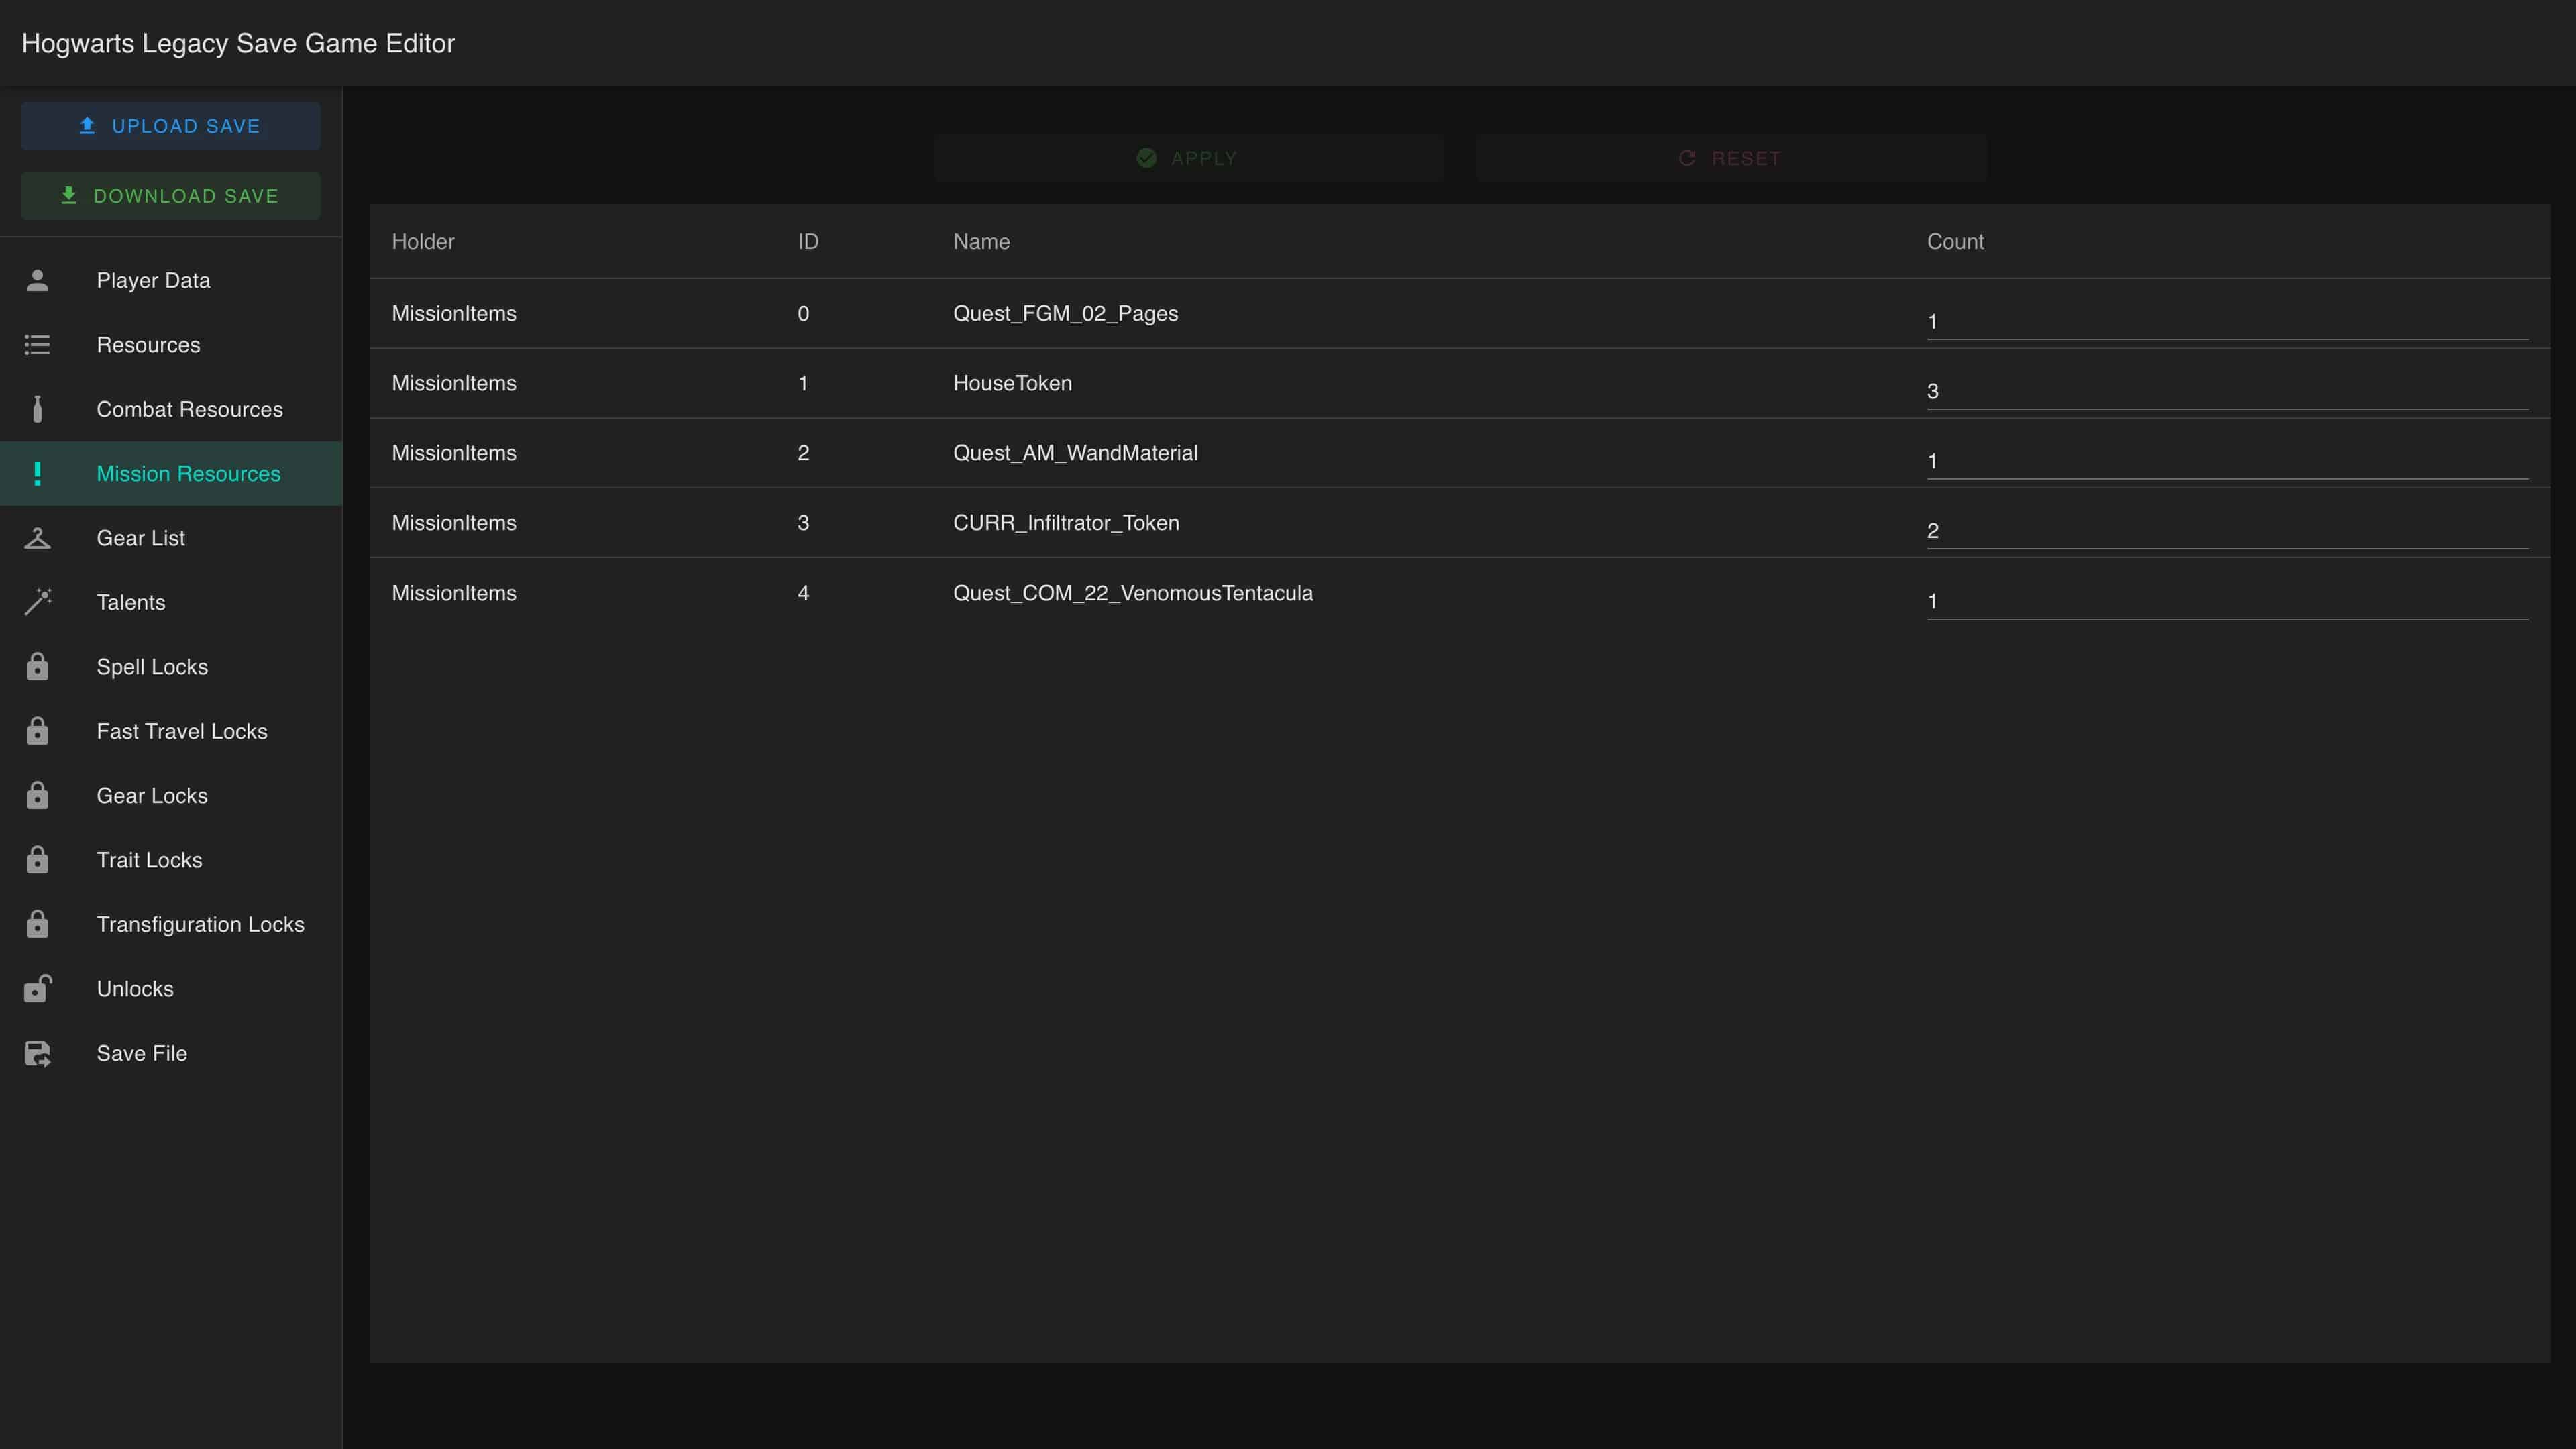The image size is (2576, 1449).
Task: Click ID cell 4 in VenomousTentacula row
Action: point(803,593)
